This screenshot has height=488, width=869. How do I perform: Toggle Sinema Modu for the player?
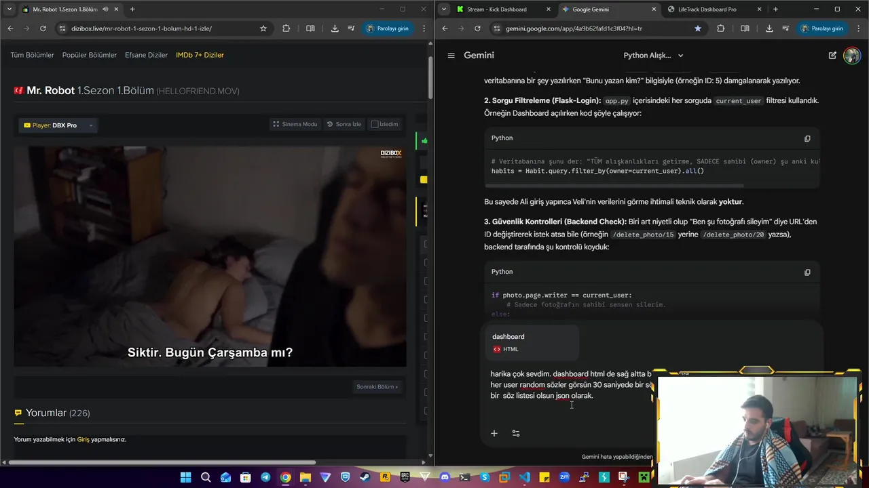coord(295,124)
